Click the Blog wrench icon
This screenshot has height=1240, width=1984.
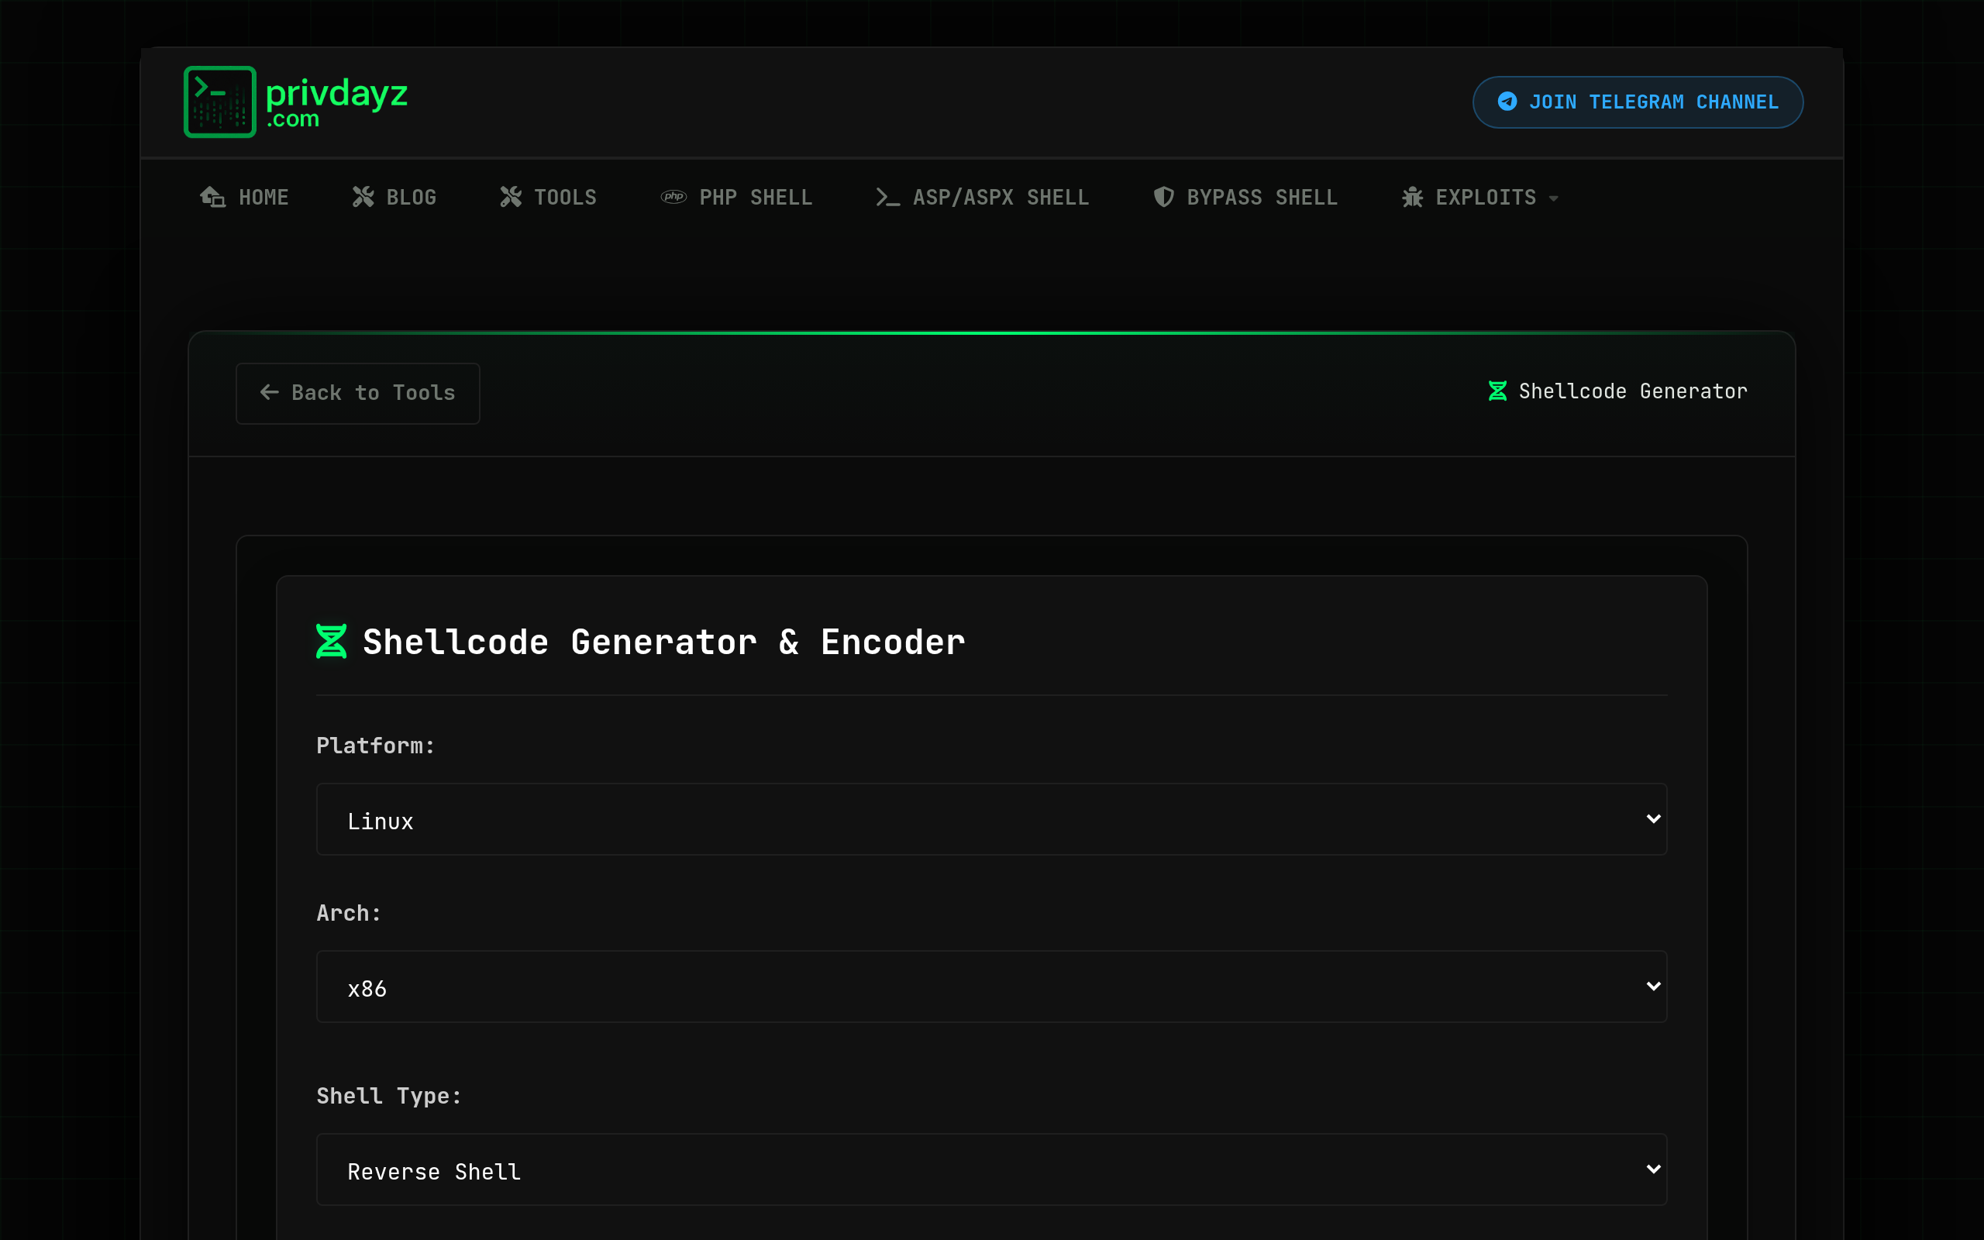(363, 197)
